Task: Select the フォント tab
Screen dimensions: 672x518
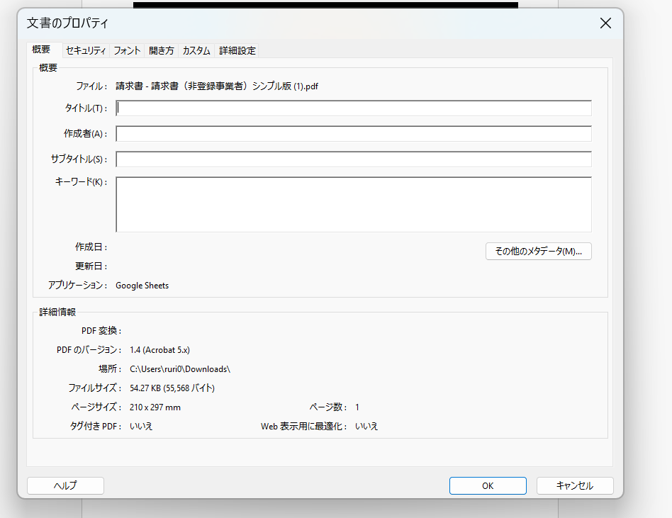Action: pyautogui.click(x=127, y=51)
